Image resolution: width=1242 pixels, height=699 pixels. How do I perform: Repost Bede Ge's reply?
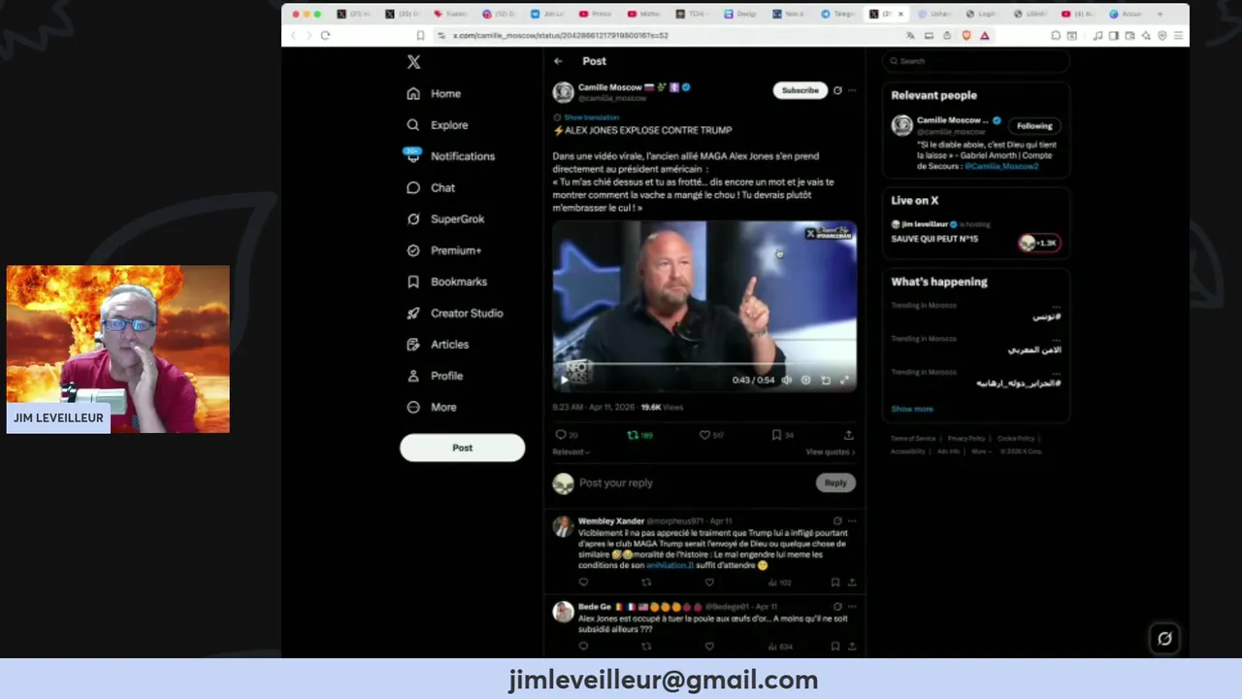click(x=646, y=647)
